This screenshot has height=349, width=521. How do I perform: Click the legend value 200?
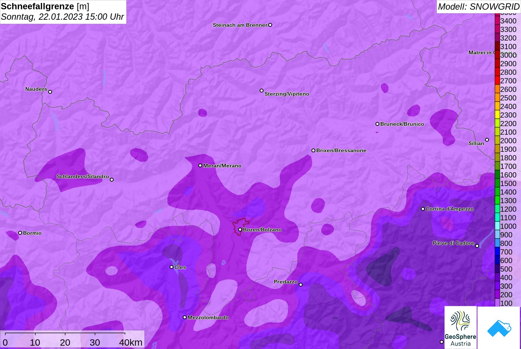point(506,295)
